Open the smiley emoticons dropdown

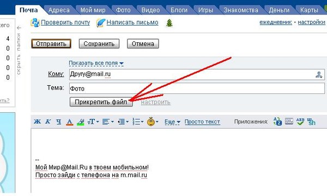pyautogui.click(x=153, y=122)
